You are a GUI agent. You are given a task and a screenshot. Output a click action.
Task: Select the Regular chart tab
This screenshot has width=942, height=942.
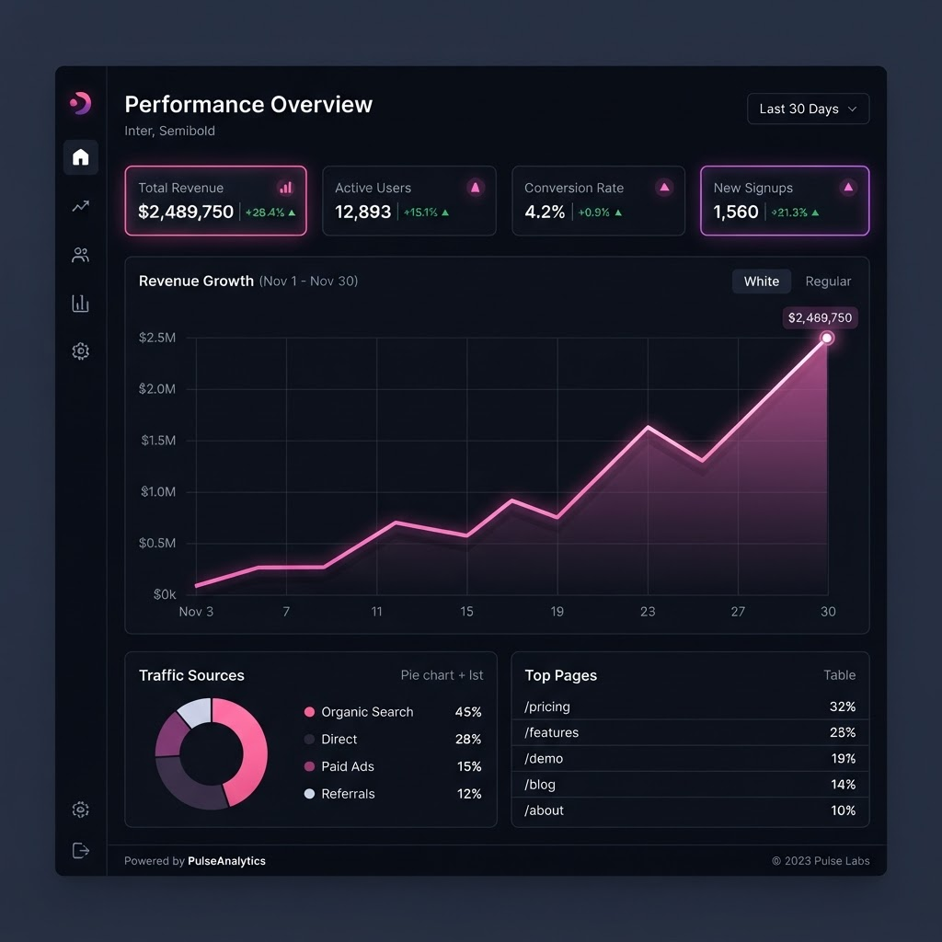[x=828, y=281]
